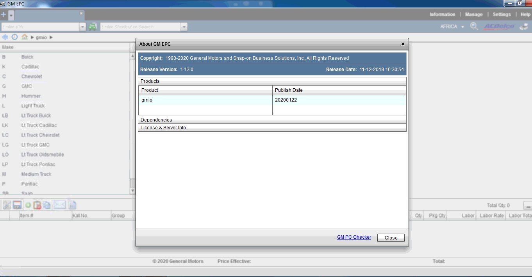Select Lt Truck Buick in the Make list

[x=36, y=116]
